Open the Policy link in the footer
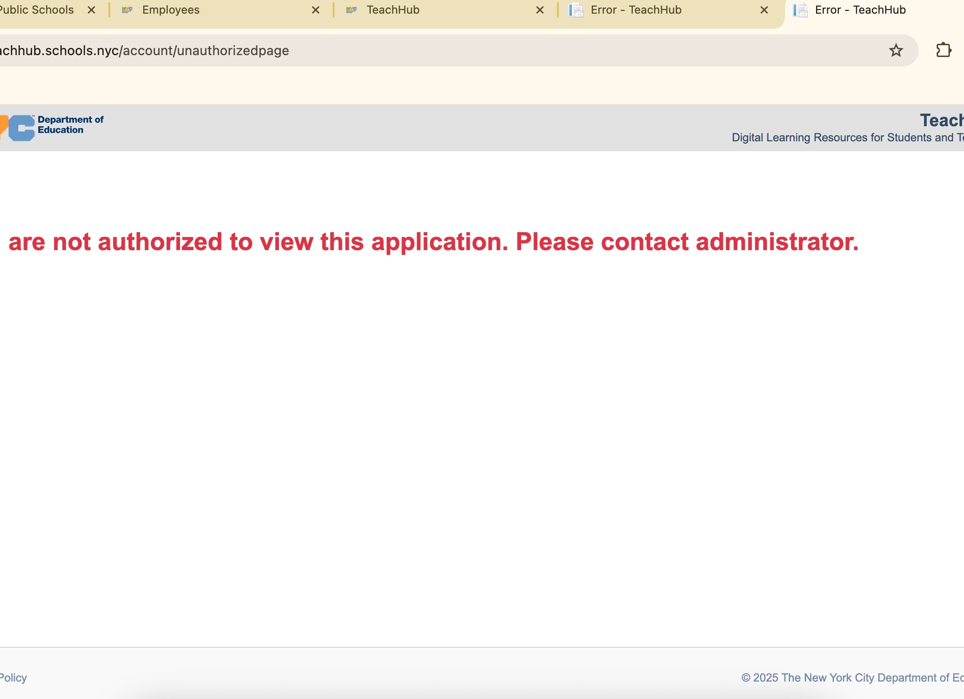The height and width of the screenshot is (699, 964). [x=13, y=677]
